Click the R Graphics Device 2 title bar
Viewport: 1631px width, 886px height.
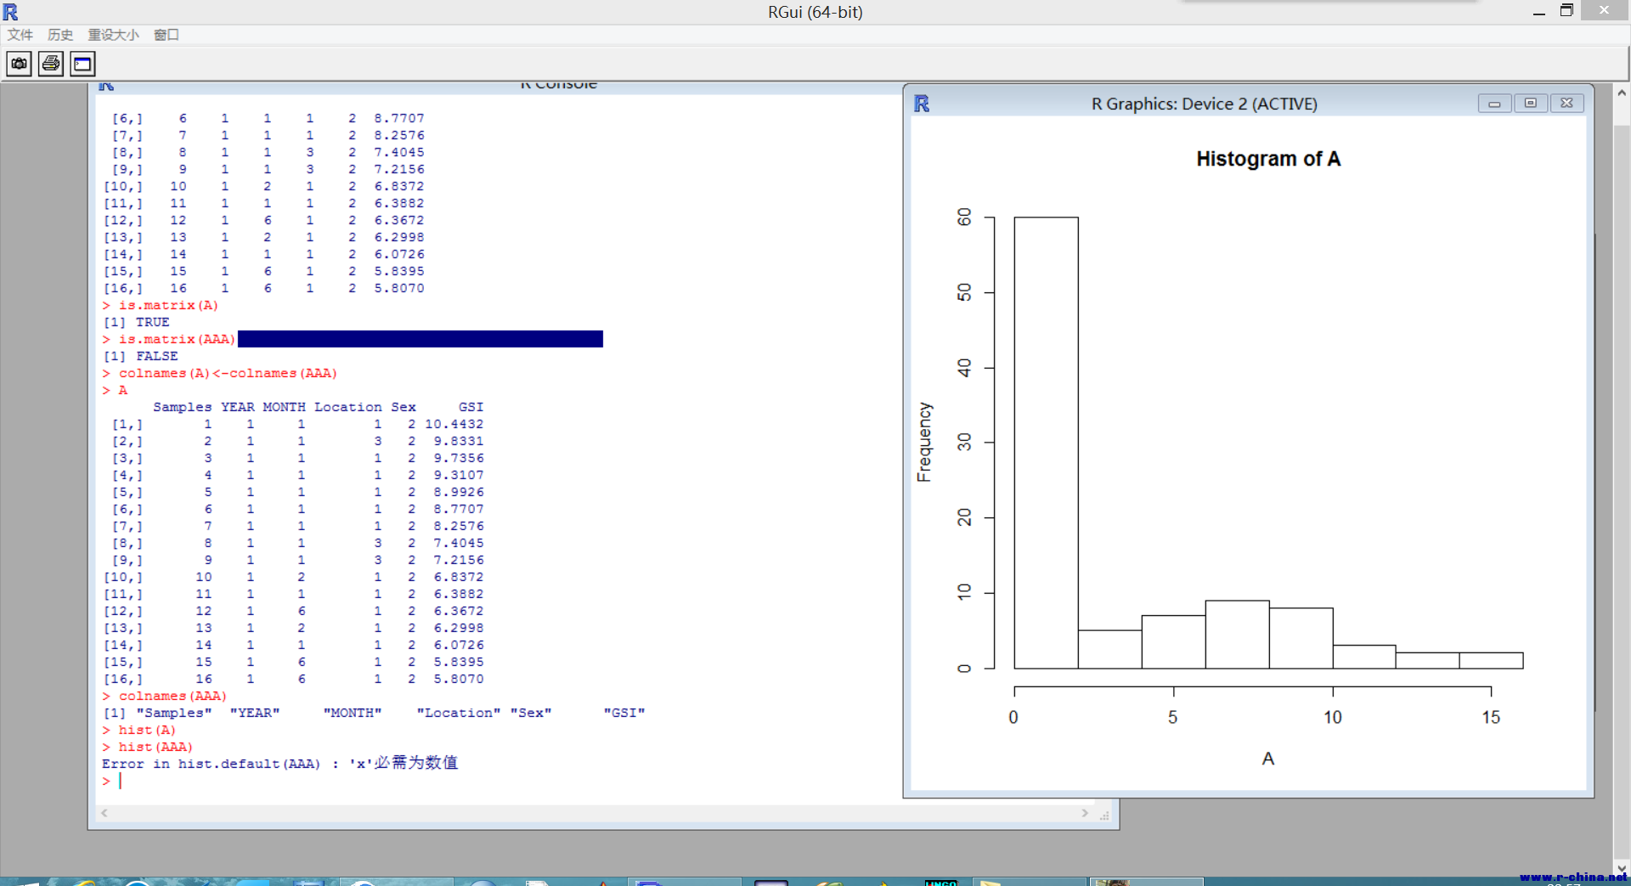click(1204, 104)
